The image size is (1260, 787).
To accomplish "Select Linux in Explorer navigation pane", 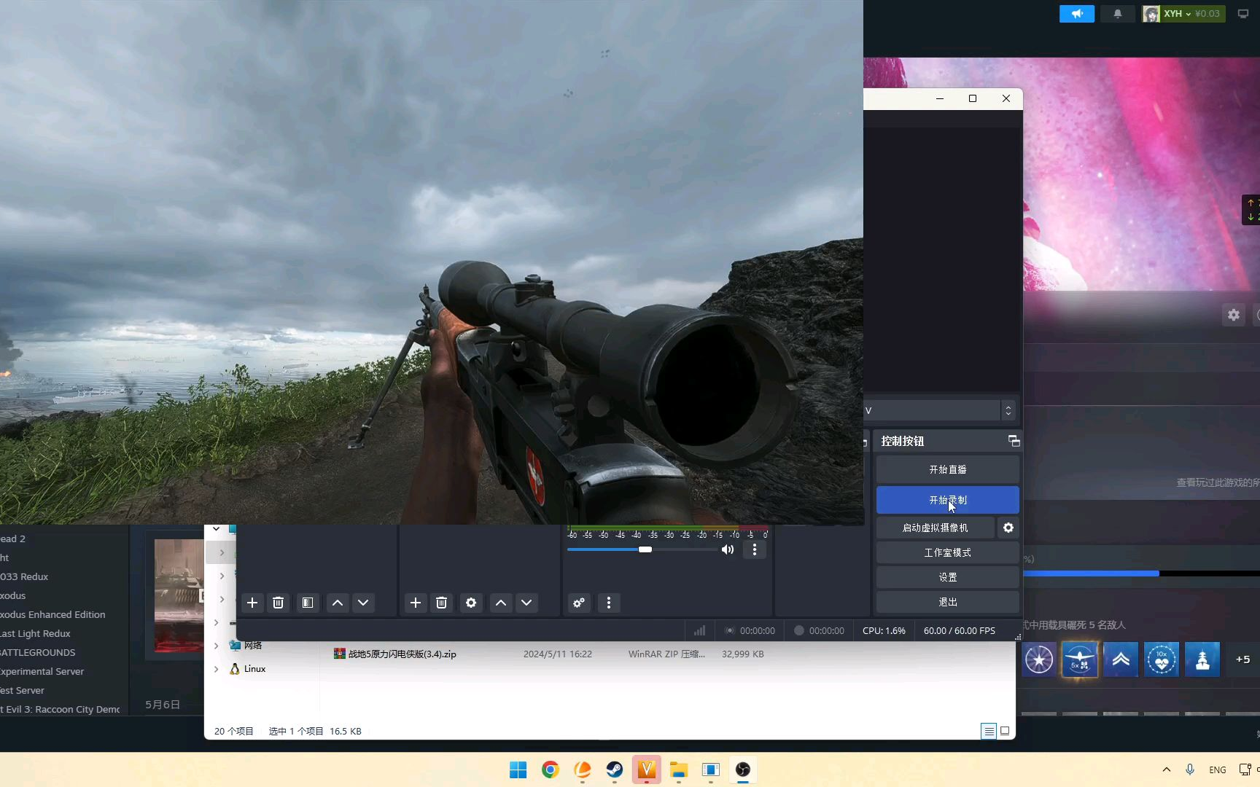I will (x=254, y=669).
